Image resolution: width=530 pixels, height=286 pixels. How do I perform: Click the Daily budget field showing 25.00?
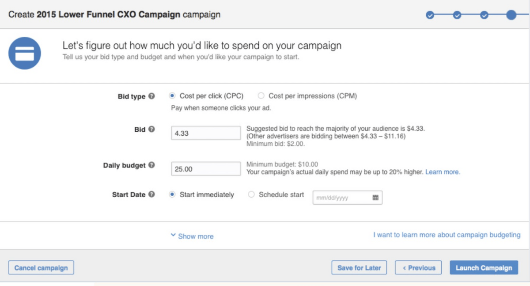pyautogui.click(x=206, y=169)
